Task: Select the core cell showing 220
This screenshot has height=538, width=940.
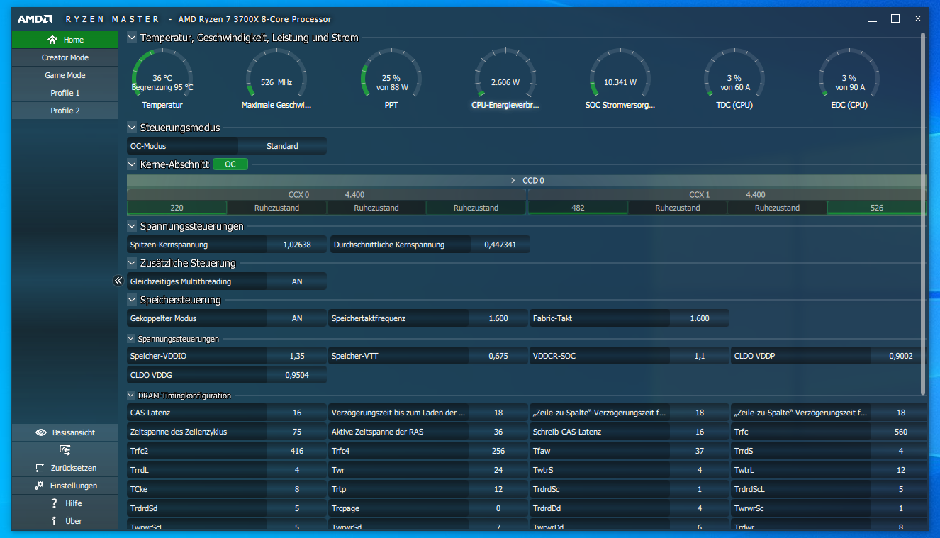Action: coord(177,208)
